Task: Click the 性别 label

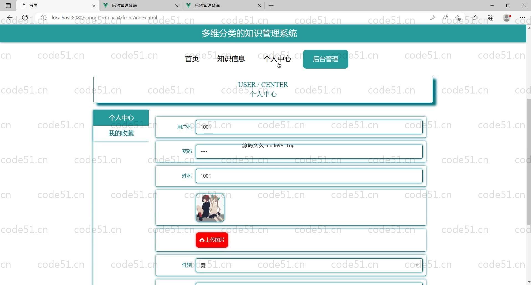Action: 187,265
